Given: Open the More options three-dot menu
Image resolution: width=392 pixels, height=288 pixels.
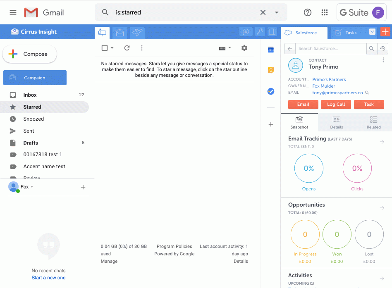Looking at the screenshot, I should pyautogui.click(x=142, y=48).
